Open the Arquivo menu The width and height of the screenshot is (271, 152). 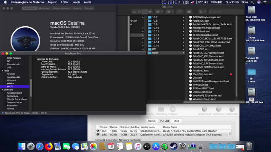tap(52, 2)
